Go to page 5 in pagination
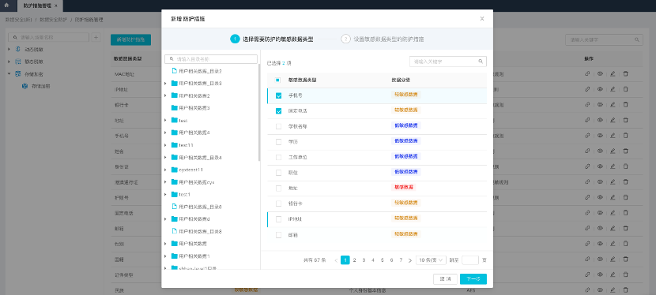The image size is (656, 295). [x=382, y=260]
